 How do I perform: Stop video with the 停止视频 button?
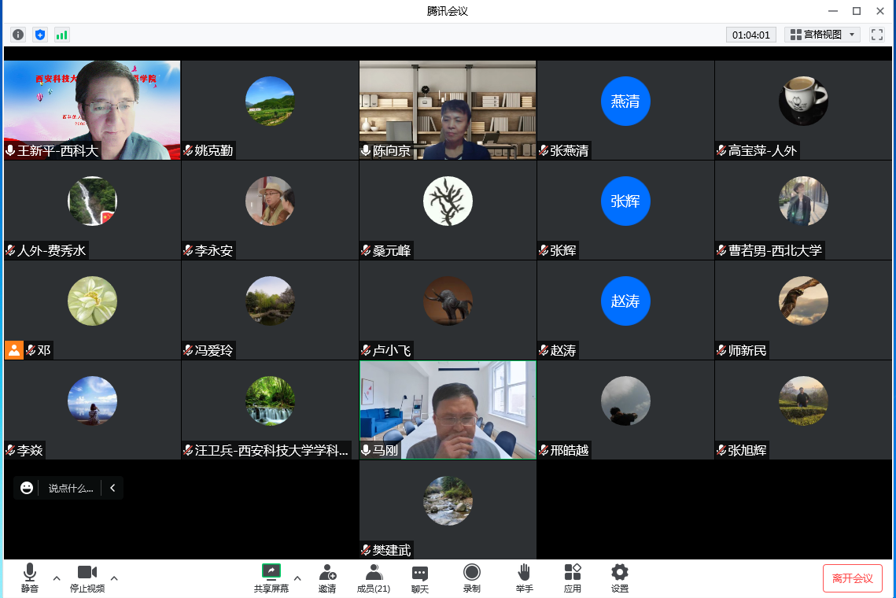[x=87, y=578]
